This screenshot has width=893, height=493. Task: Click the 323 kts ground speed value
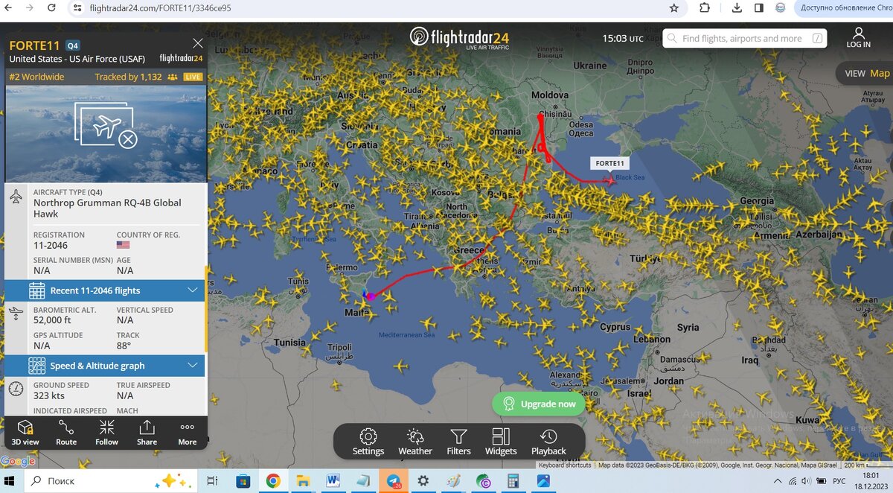coord(49,395)
